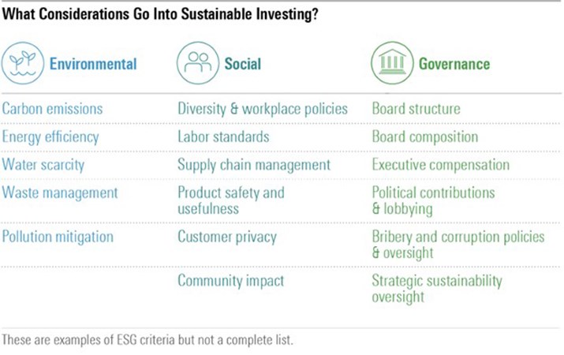
Task: Select the Customer privacy entry
Action: (x=227, y=237)
